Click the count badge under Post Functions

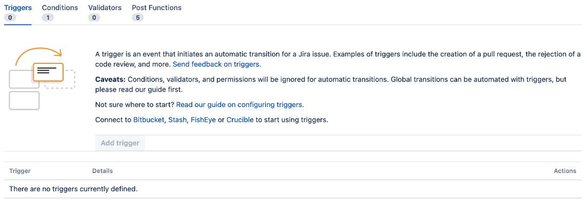pos(138,18)
